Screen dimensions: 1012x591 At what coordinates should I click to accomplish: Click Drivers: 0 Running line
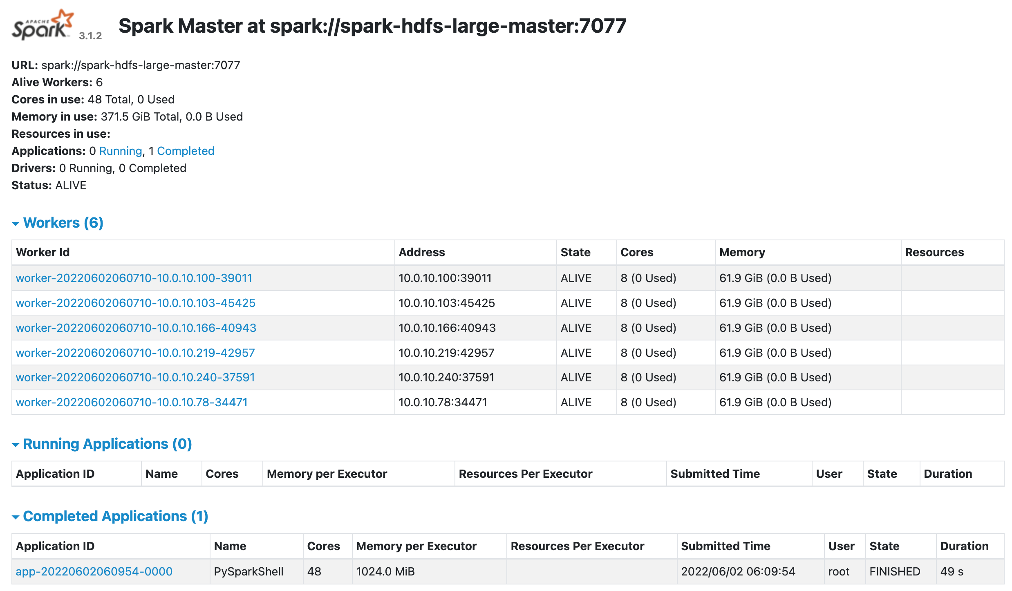coord(99,168)
